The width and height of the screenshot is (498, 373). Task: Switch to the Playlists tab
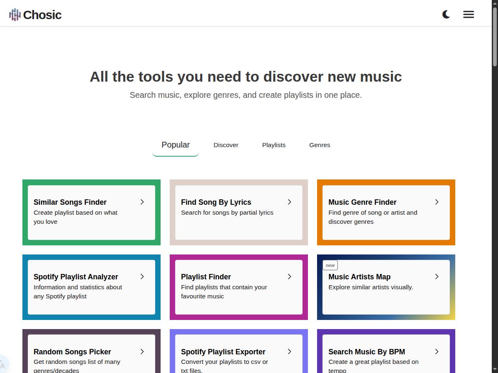pos(274,145)
